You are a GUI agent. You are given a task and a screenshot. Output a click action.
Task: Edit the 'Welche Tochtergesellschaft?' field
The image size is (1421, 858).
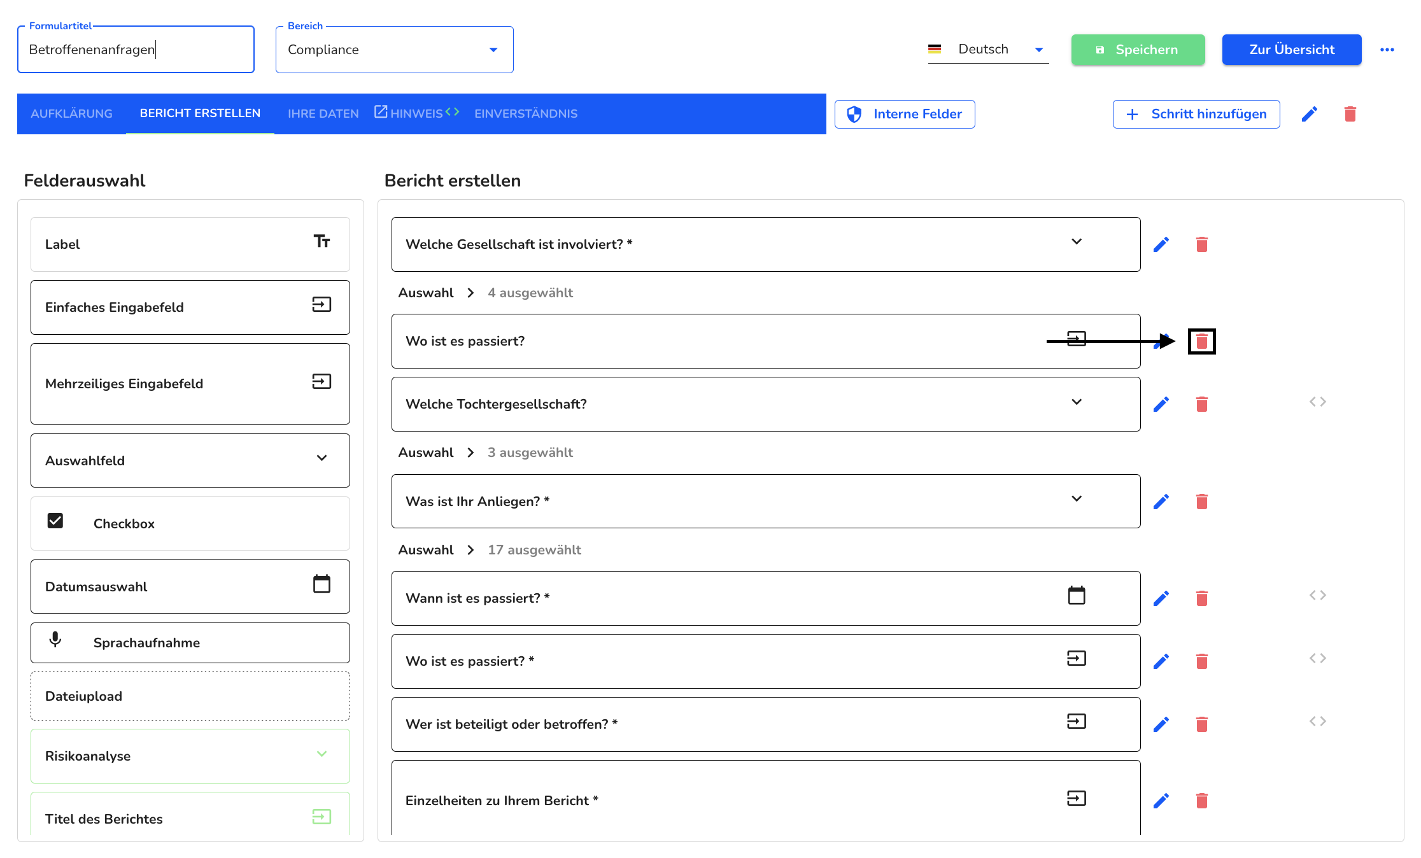click(1161, 404)
